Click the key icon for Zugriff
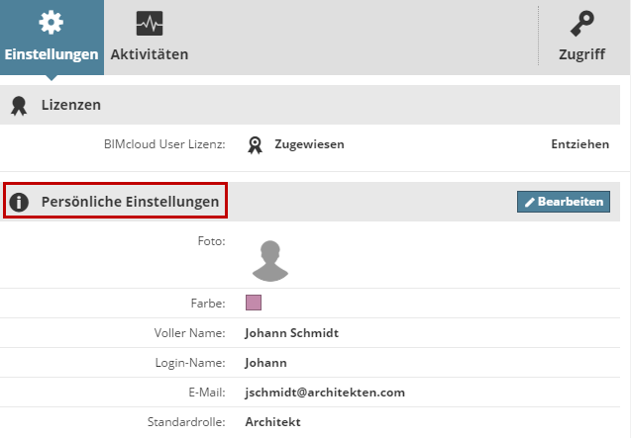The height and width of the screenshot is (438, 631). pos(581,23)
